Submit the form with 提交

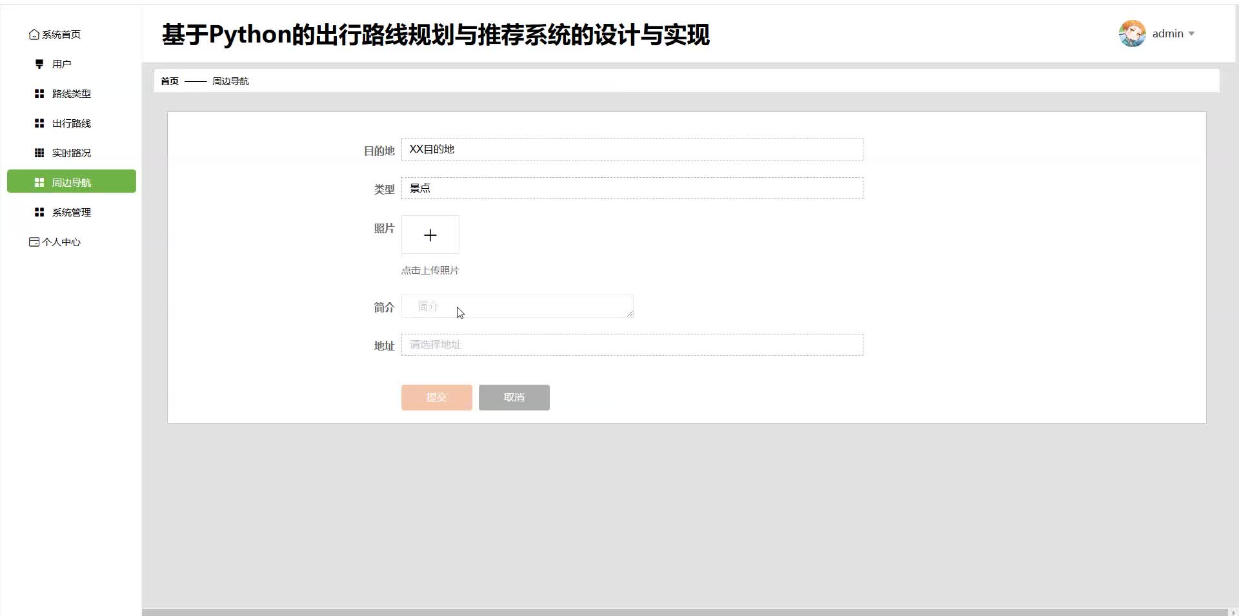(x=436, y=397)
